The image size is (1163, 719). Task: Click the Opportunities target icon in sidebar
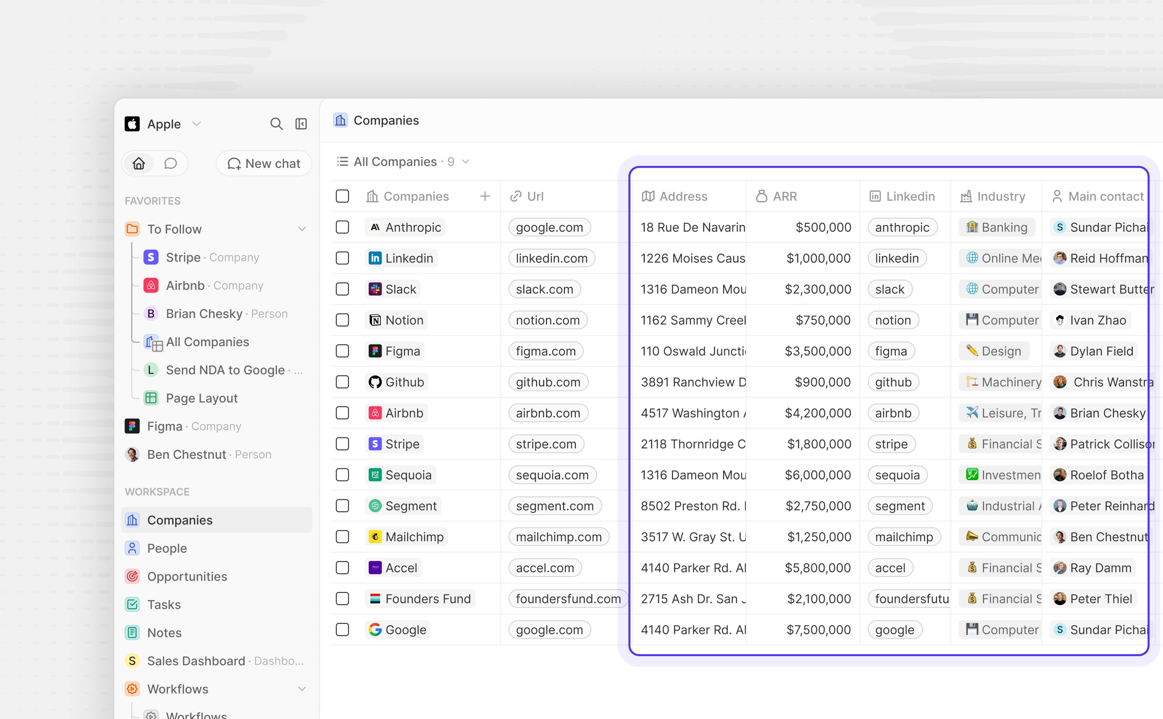[x=132, y=577]
